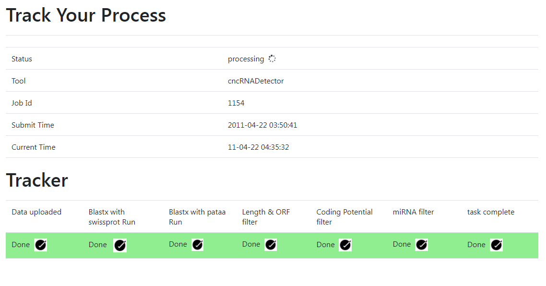Click the cncRNADetector tool name
Screen dimensions: 546x286
point(256,81)
